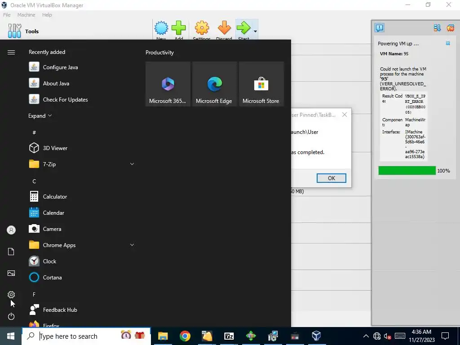Expand the Recently added list
Screen dimensions: 460x345
40,115
